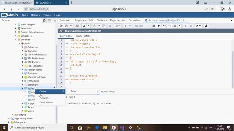
Task: Open the Object menu
Action: coord(35,15)
